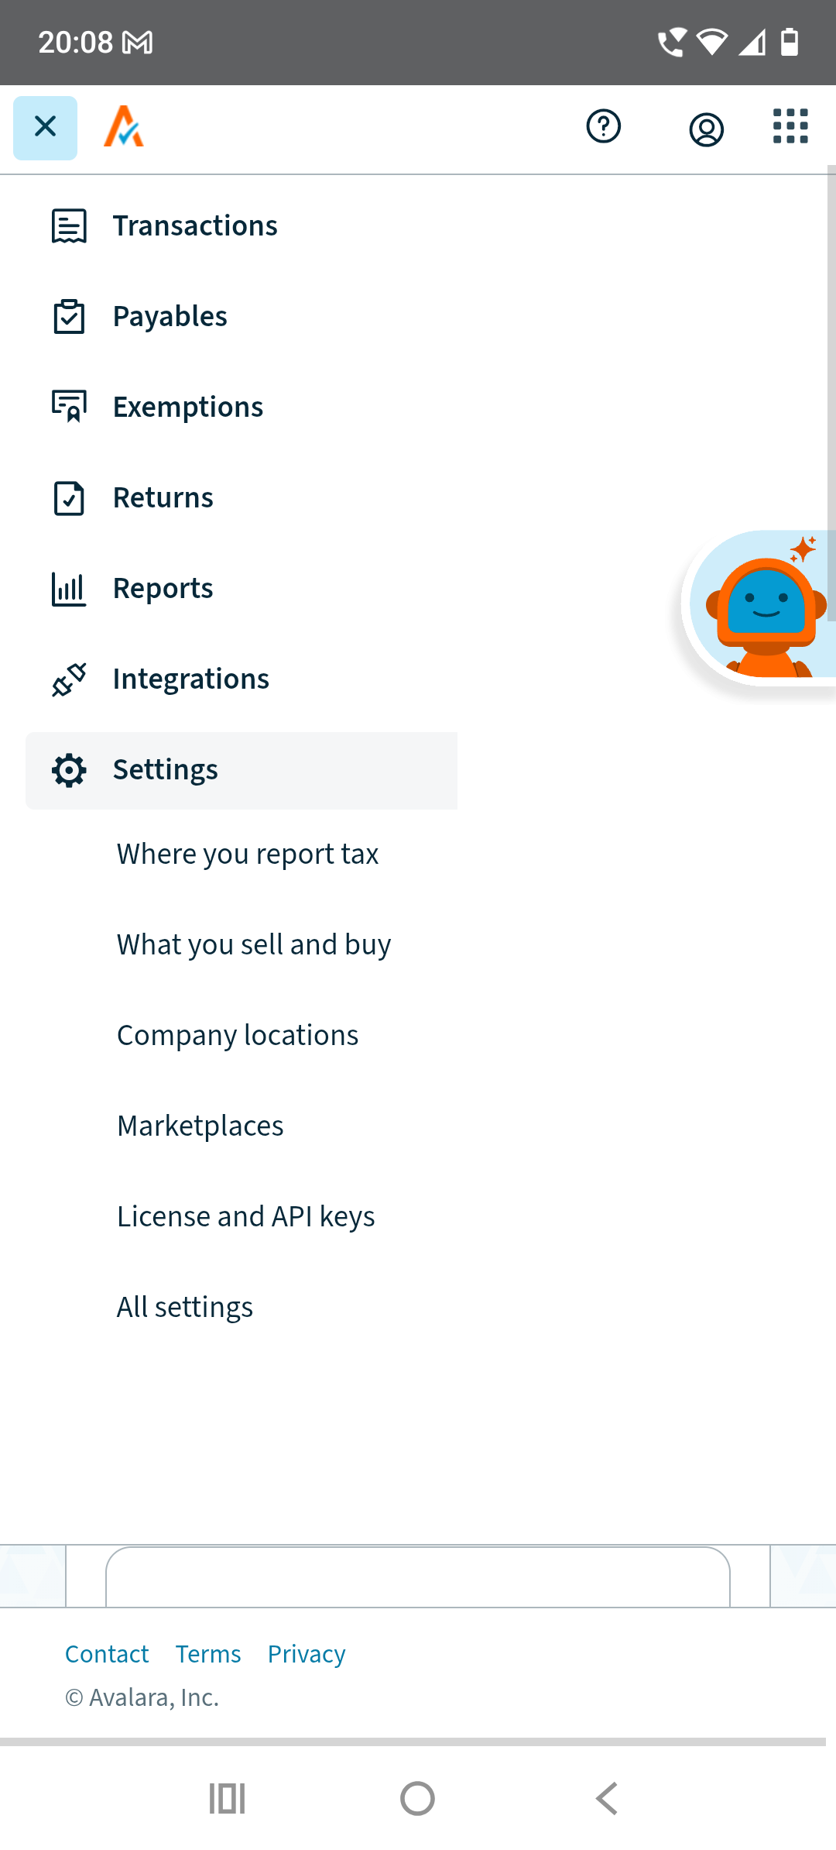Select Payables menu item
Viewport: 836px width, 1850px height.
[x=170, y=316]
